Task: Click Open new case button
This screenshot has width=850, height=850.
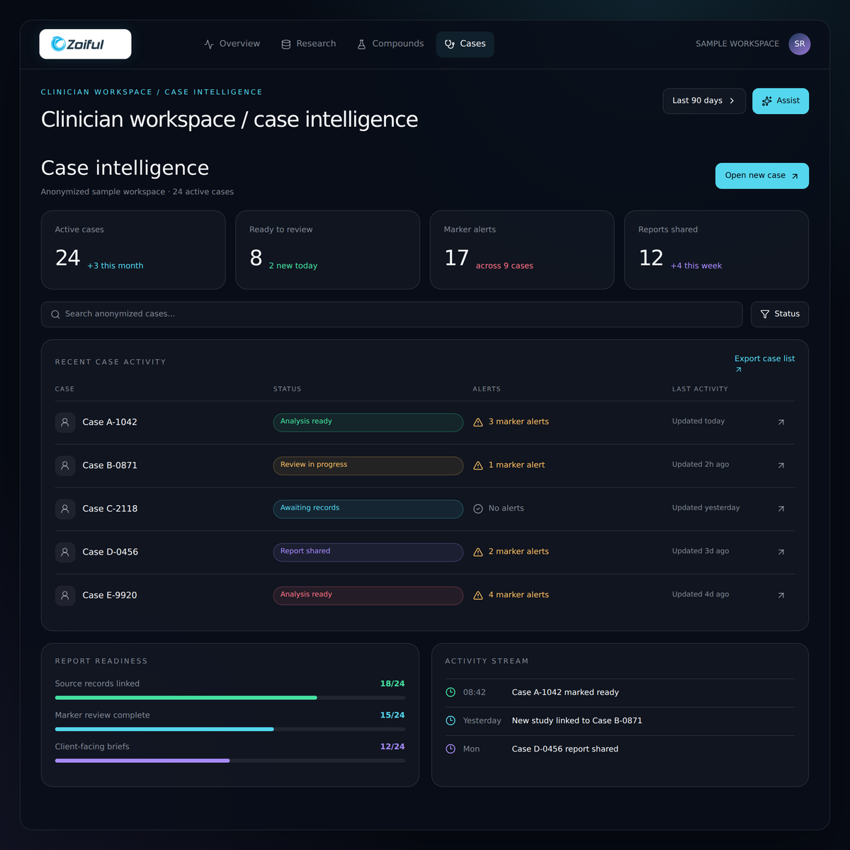Action: pyautogui.click(x=762, y=176)
